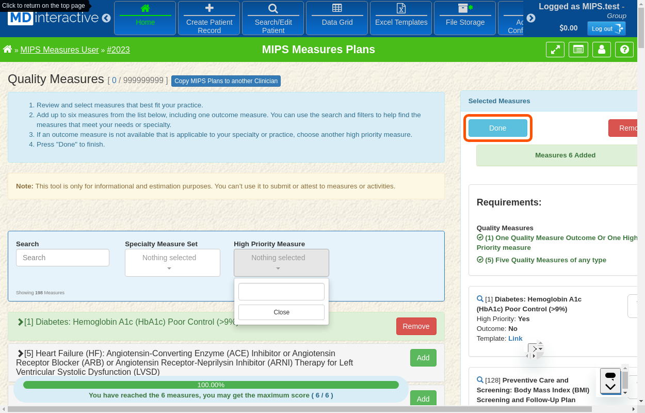The image size is (645, 413).
Task: Click the 100% measures progress bar
Action: tap(211, 385)
